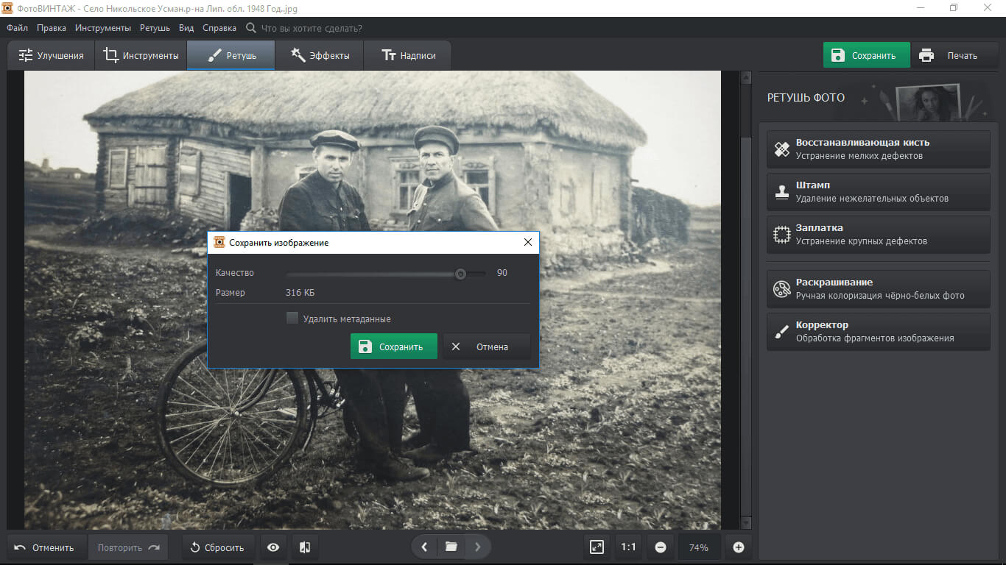
Task: Switch to the Эффекты tab
Action: pos(320,56)
